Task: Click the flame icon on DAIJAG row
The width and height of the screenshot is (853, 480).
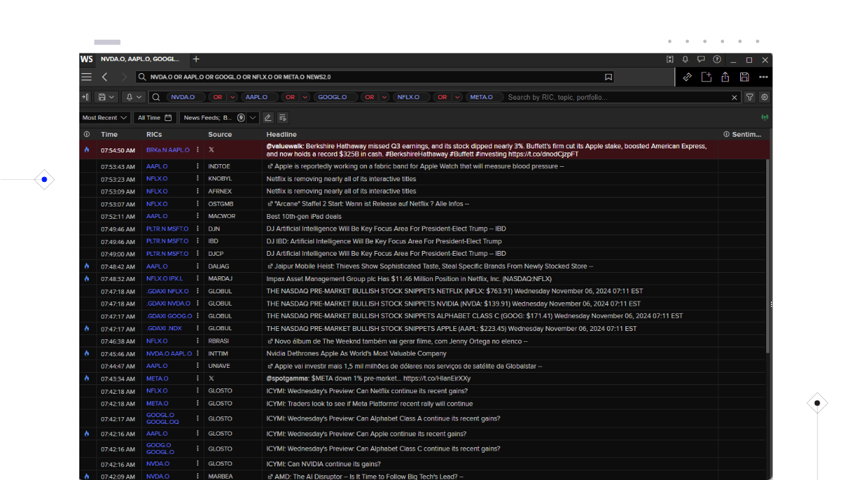Action: [87, 266]
